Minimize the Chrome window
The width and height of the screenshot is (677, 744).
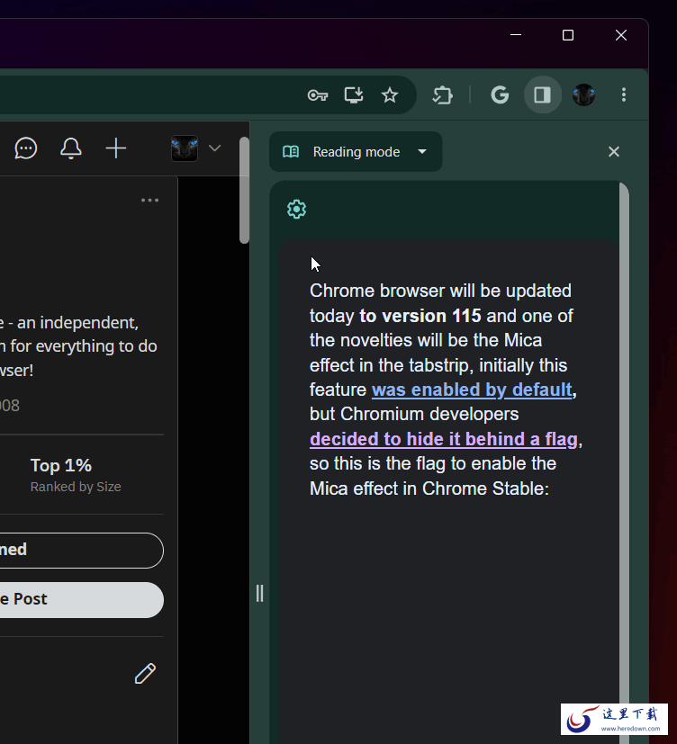point(516,35)
